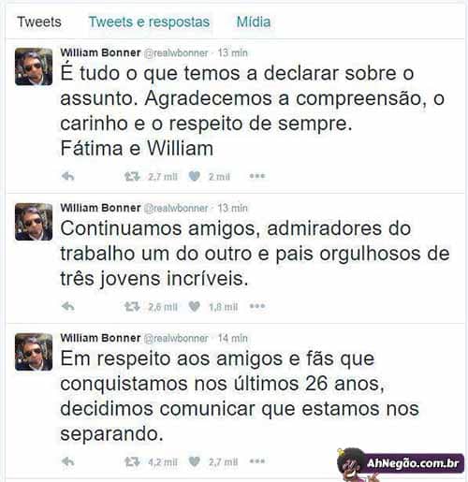Retweet the 'É tudo o que temos' tweet
Viewport: 468px width, 482px height.
pos(132,177)
